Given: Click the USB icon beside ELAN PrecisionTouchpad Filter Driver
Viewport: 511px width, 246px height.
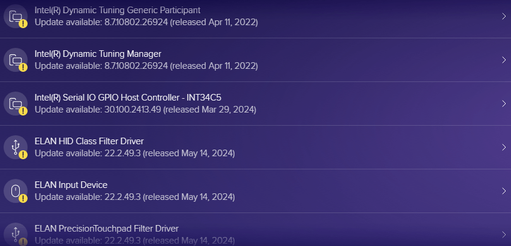Looking at the screenshot, I should point(16,235).
